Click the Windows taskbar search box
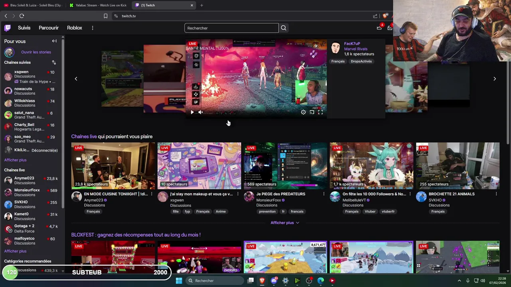 coord(215,281)
